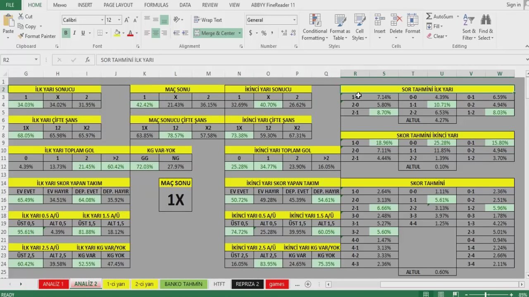Open the font size dropdown
This screenshot has width=529, height=297.
[119, 20]
